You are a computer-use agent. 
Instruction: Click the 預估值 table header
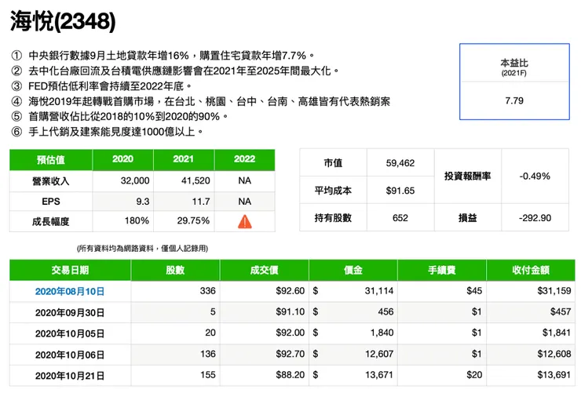point(51,160)
